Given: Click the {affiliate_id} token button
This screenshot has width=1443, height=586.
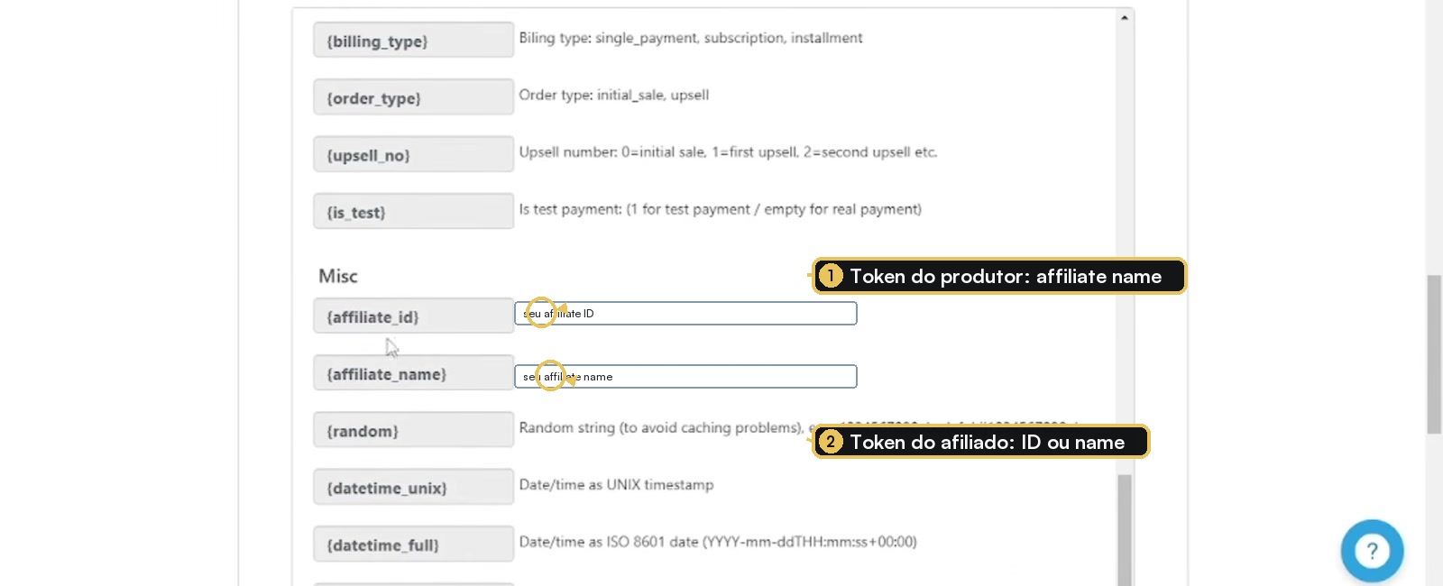Looking at the screenshot, I should coord(413,316).
